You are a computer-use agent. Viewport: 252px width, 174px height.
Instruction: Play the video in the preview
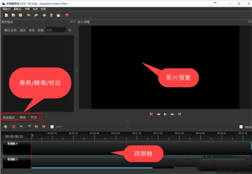pos(165,113)
